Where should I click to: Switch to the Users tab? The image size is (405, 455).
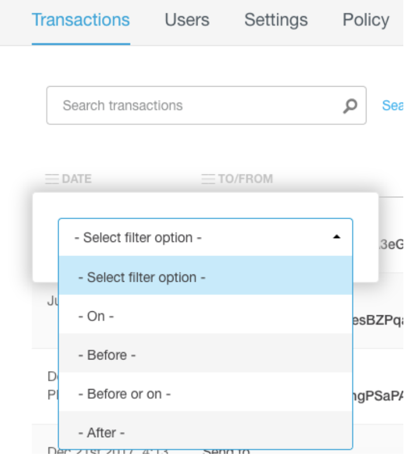pyautogui.click(x=187, y=20)
